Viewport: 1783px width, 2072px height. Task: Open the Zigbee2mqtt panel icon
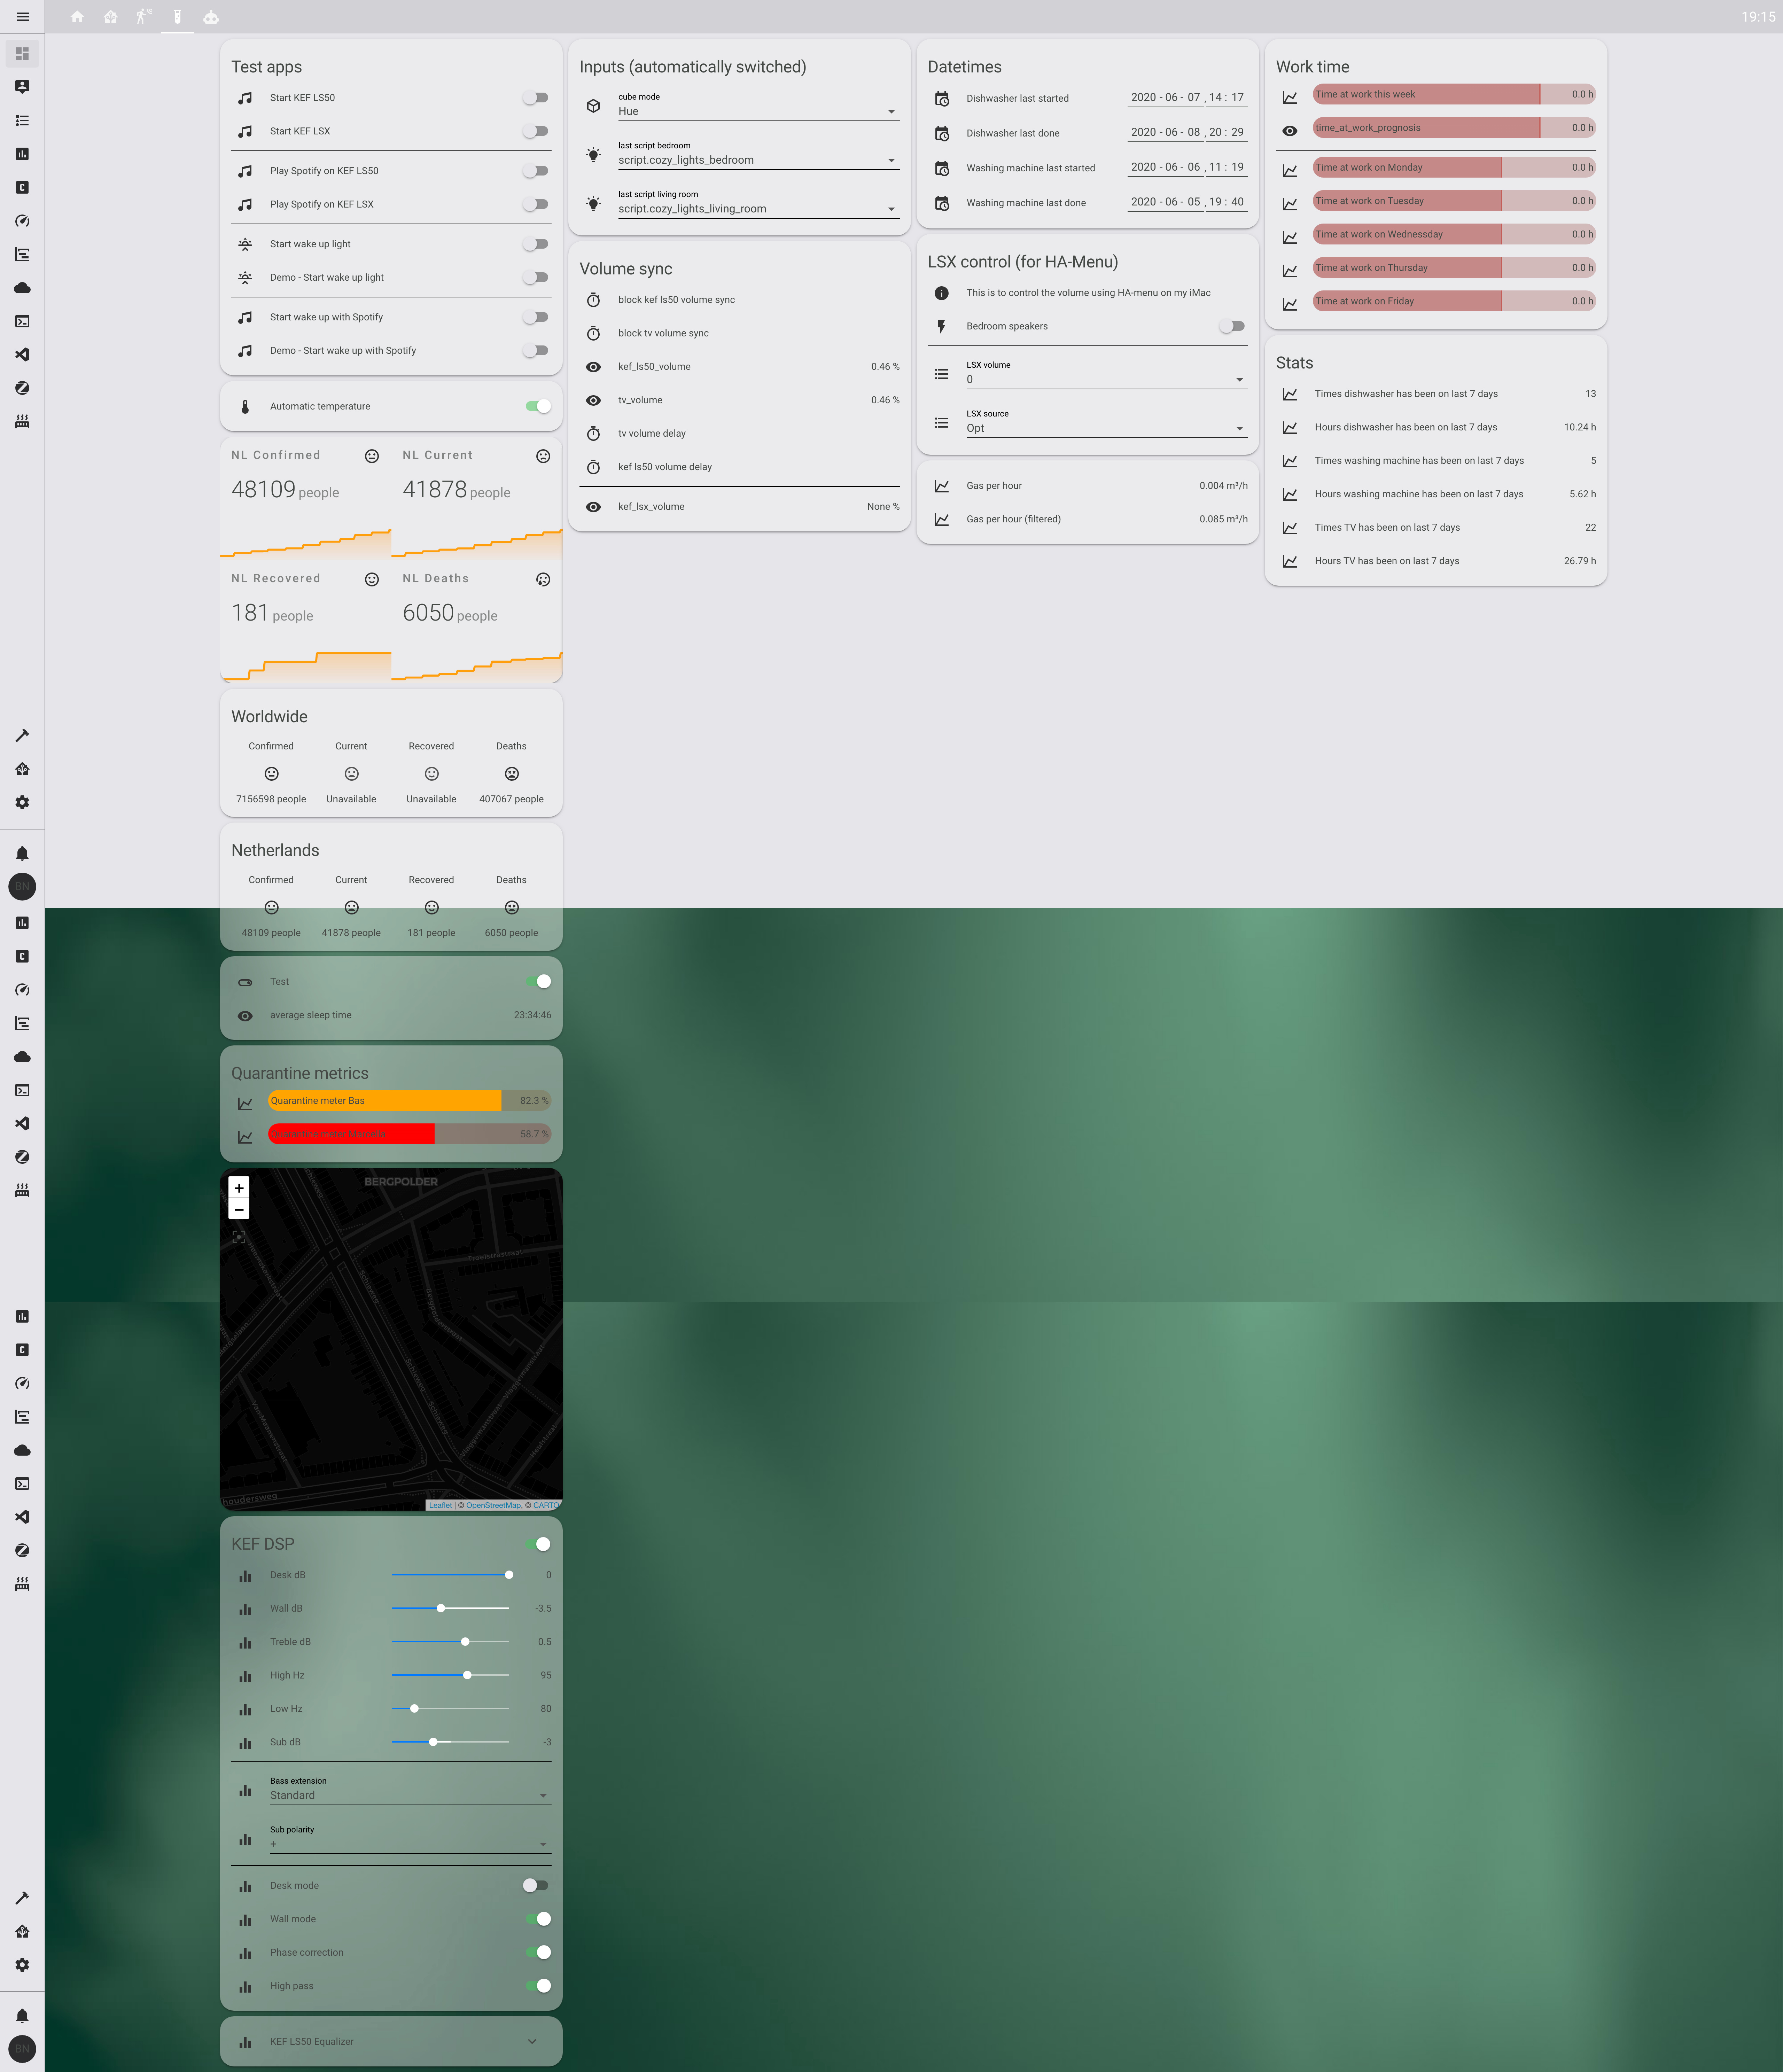pos(22,388)
